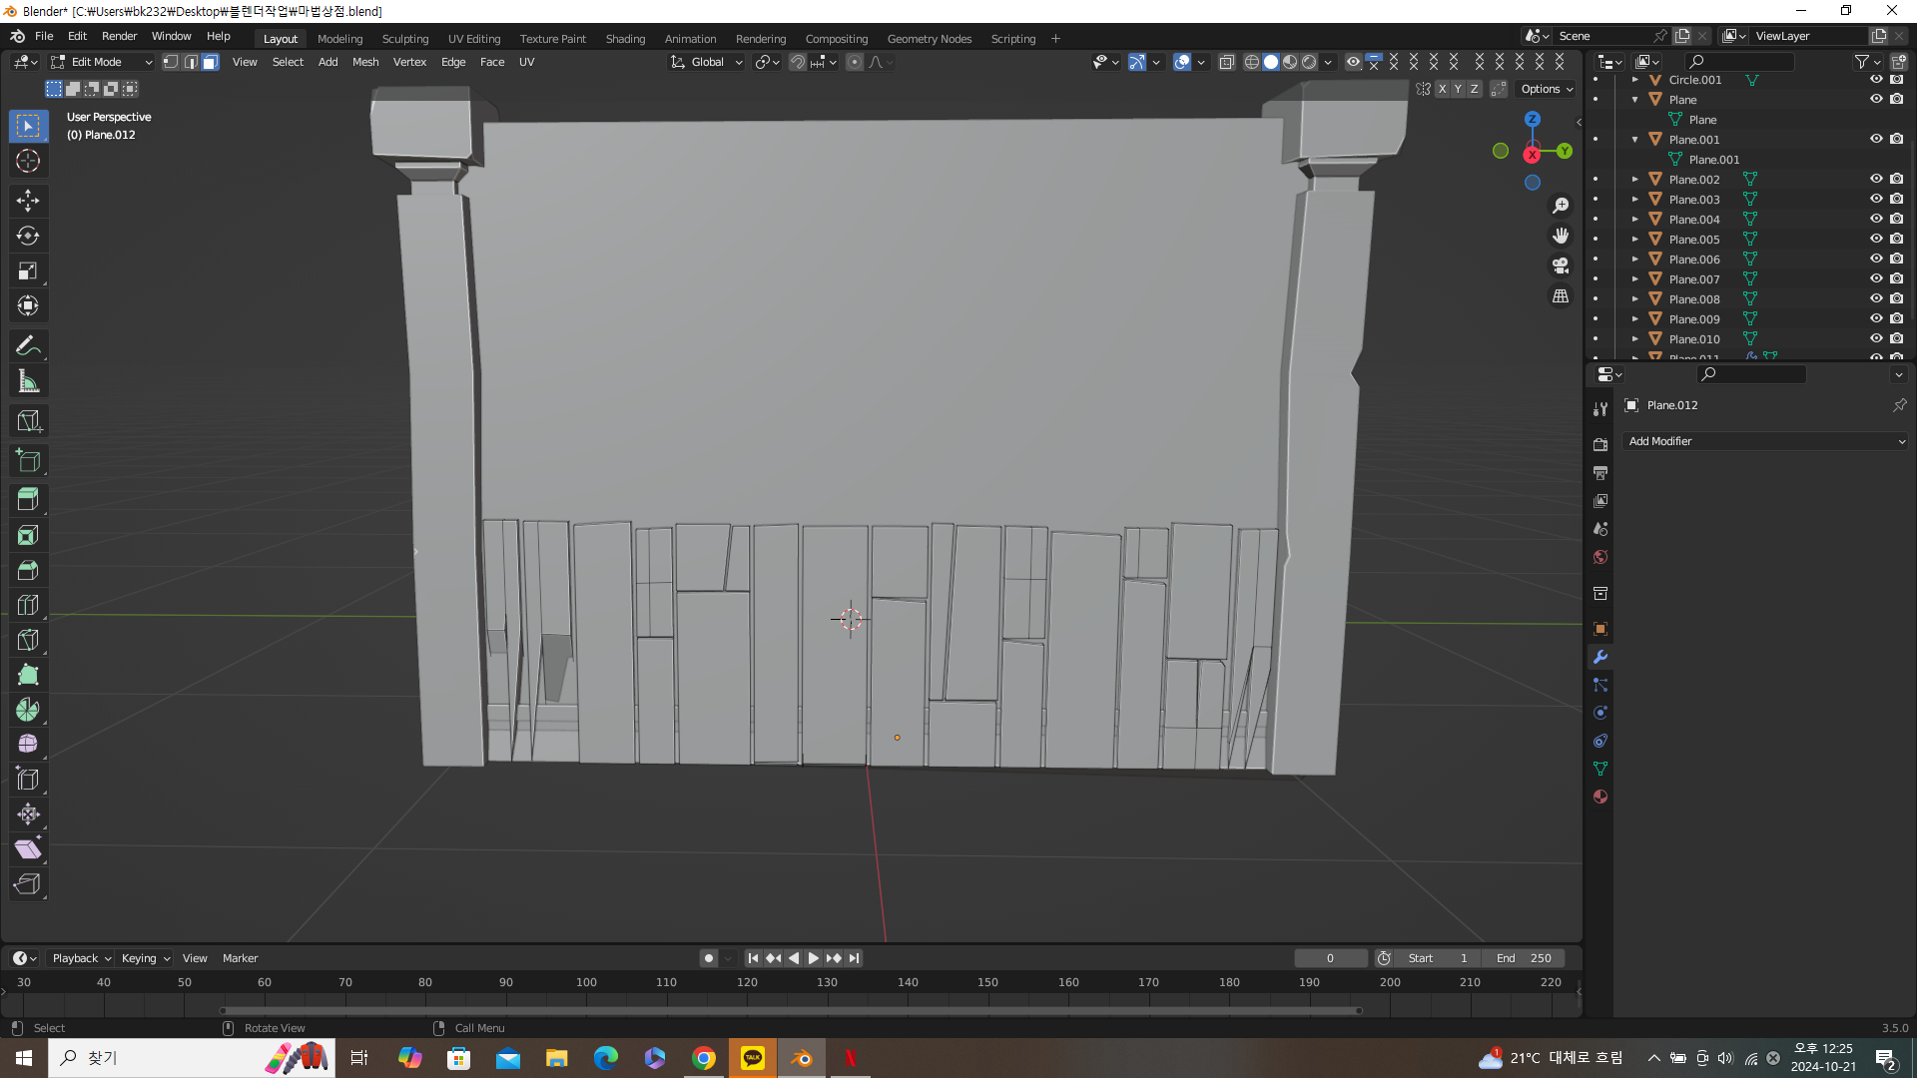
Task: Select the Rip Region tool
Action: pyautogui.click(x=28, y=884)
